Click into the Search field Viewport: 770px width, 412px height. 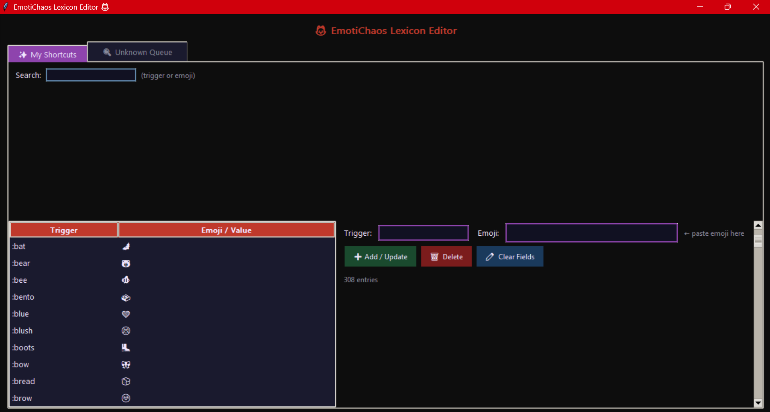[91, 75]
